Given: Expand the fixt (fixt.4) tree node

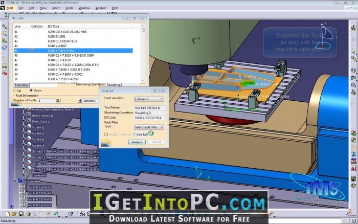Looking at the screenshot, I should click(x=24, y=145).
